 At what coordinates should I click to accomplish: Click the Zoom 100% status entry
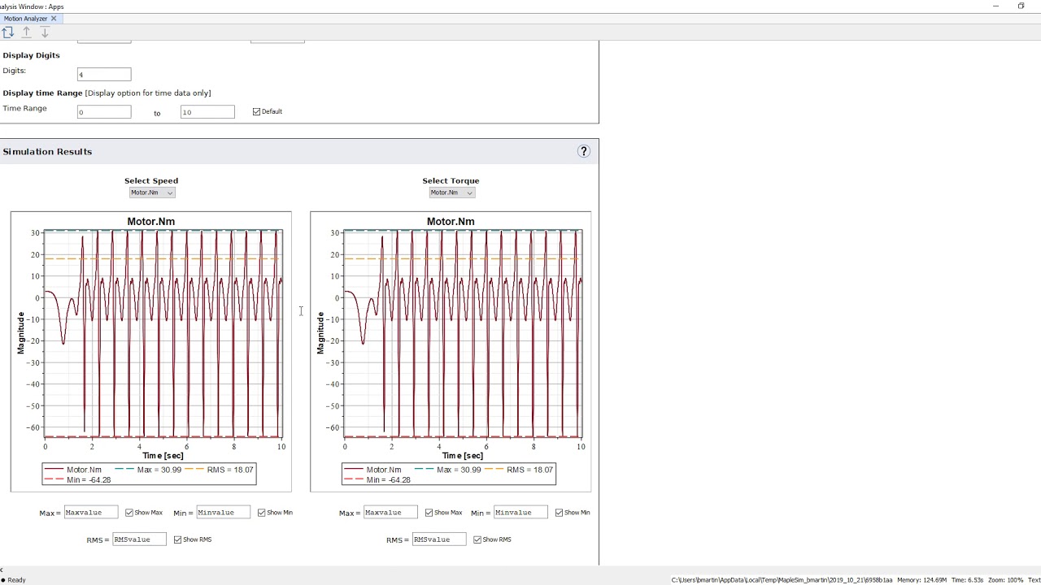[x=1005, y=580]
